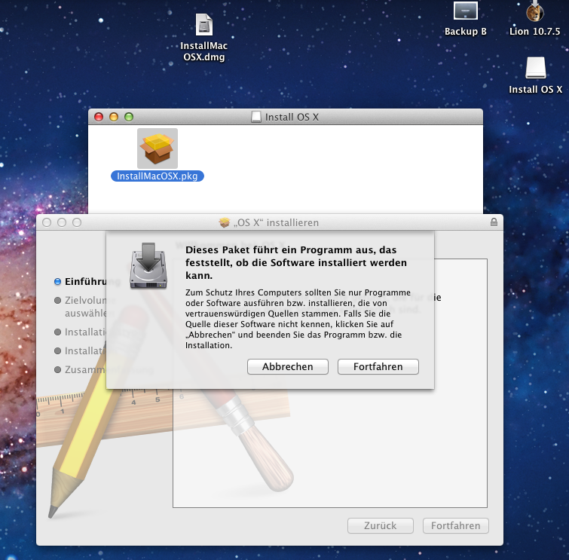
Task: Select the InstallMacOSX.pkg package icon
Action: pos(157,148)
